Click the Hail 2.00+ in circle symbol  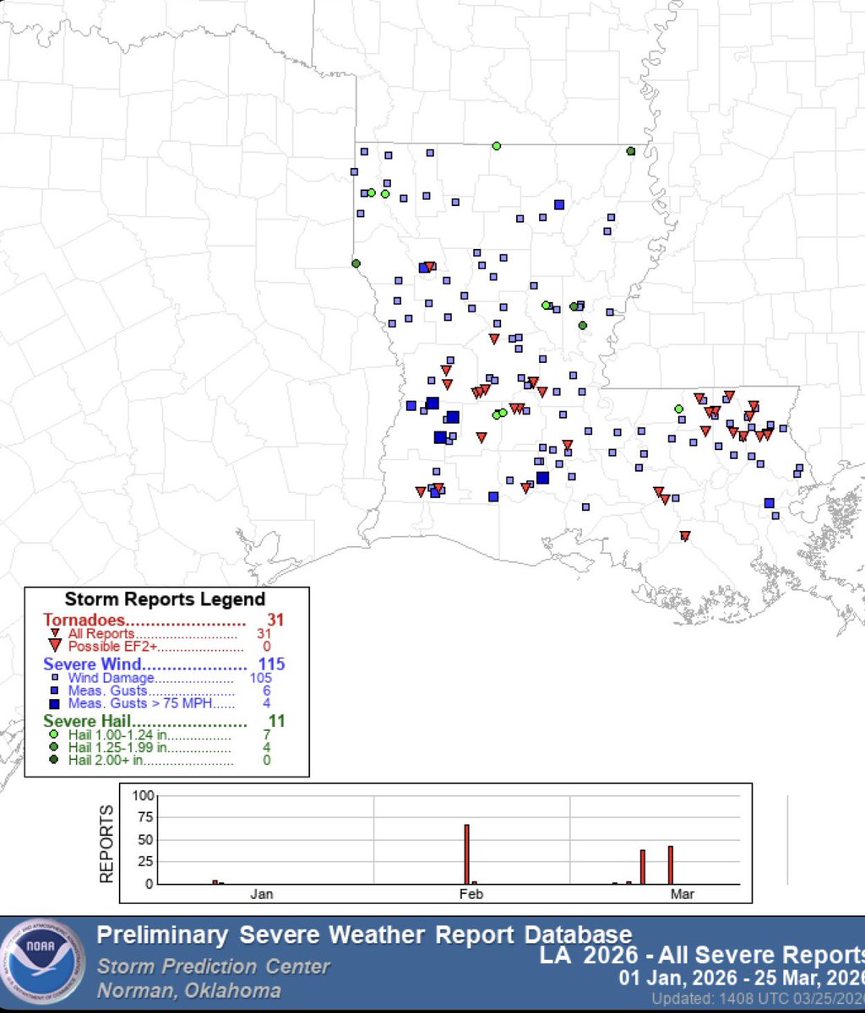[x=54, y=760]
